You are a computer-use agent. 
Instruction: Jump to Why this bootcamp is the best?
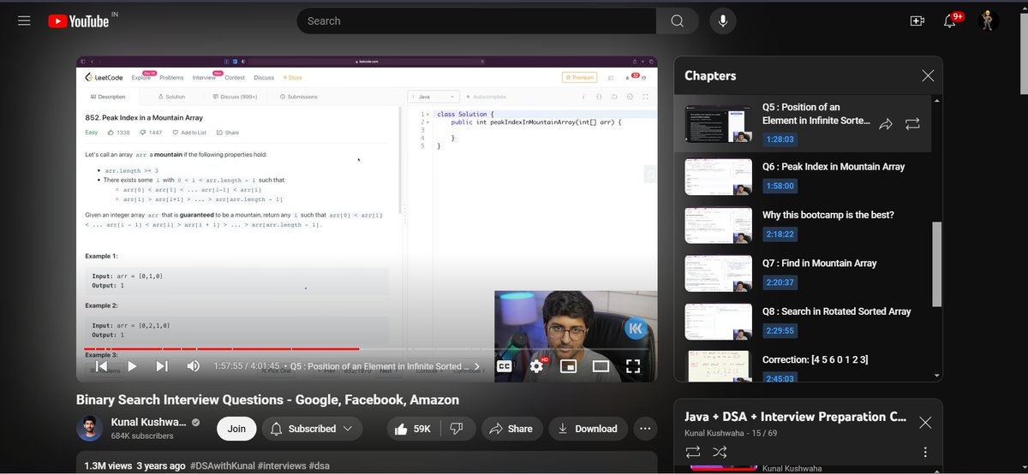click(828, 215)
